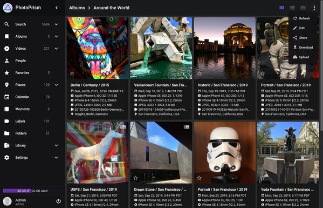The width and height of the screenshot is (323, 208).
Task: Open the Yoda Fountain photo title
Action: click(x=287, y=190)
